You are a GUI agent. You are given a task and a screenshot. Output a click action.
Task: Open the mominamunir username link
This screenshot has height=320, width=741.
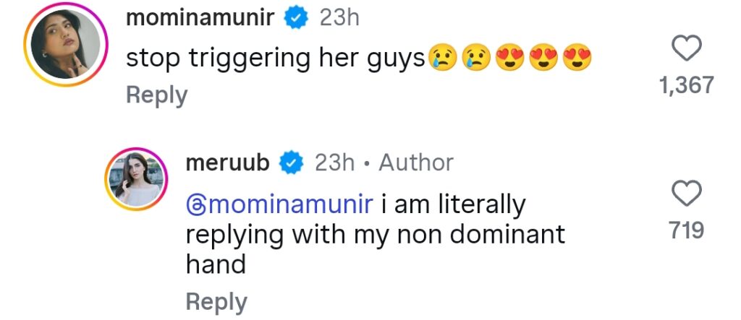point(200,18)
